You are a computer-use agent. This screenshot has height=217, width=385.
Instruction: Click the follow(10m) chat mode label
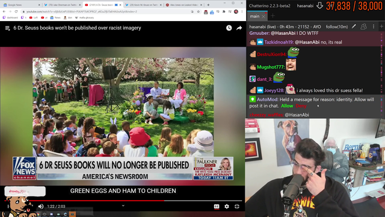pyautogui.click(x=337, y=27)
